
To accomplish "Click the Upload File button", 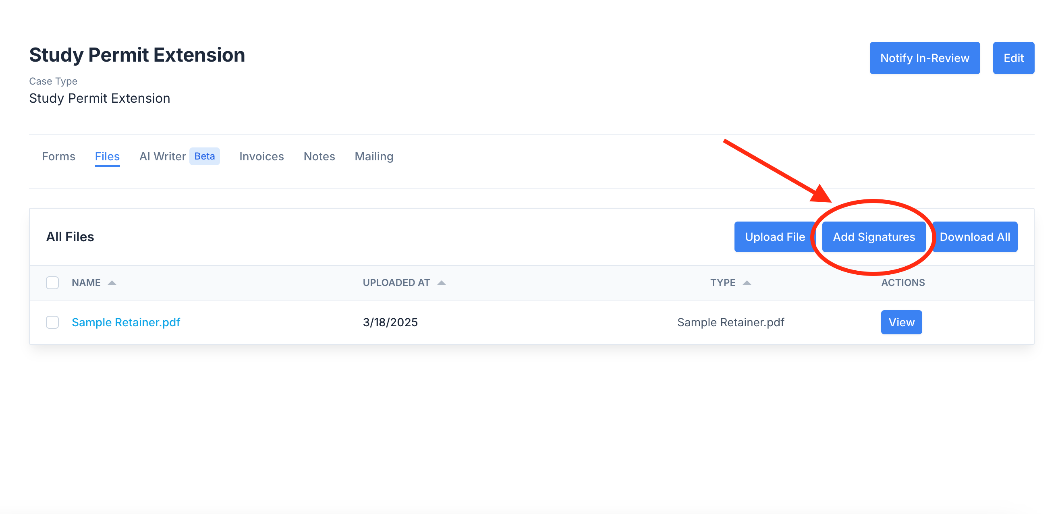I will click(775, 237).
